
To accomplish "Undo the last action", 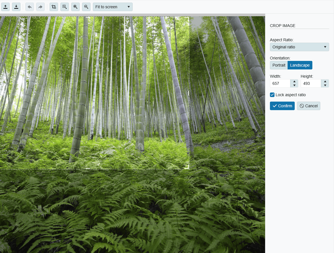I will [30, 7].
